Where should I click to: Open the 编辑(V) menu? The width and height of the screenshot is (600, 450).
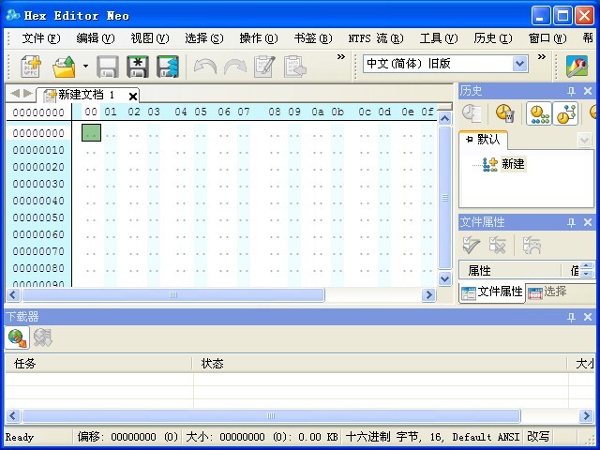[x=96, y=38]
